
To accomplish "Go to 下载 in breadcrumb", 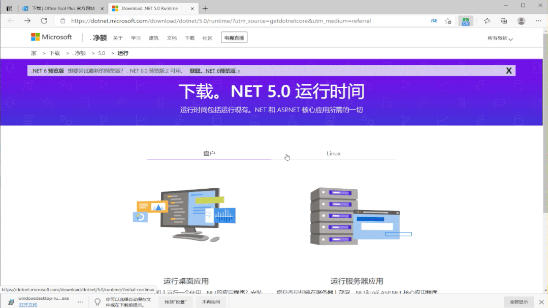I will coord(54,53).
